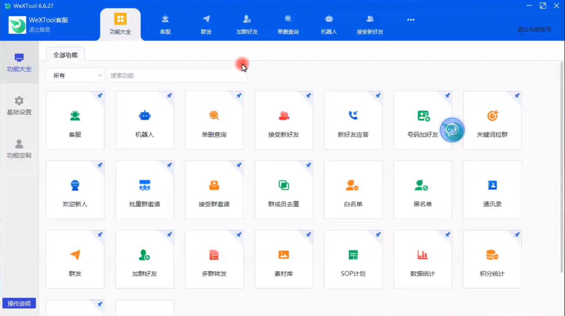Toggle pin on the 单删查询 tile
Viewport: 565px width, 316px height.
tap(239, 96)
